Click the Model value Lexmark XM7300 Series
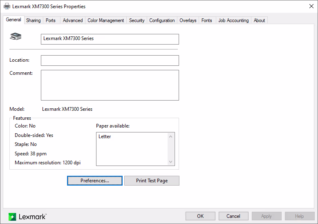This screenshot has height=224, width=318. 67,109
